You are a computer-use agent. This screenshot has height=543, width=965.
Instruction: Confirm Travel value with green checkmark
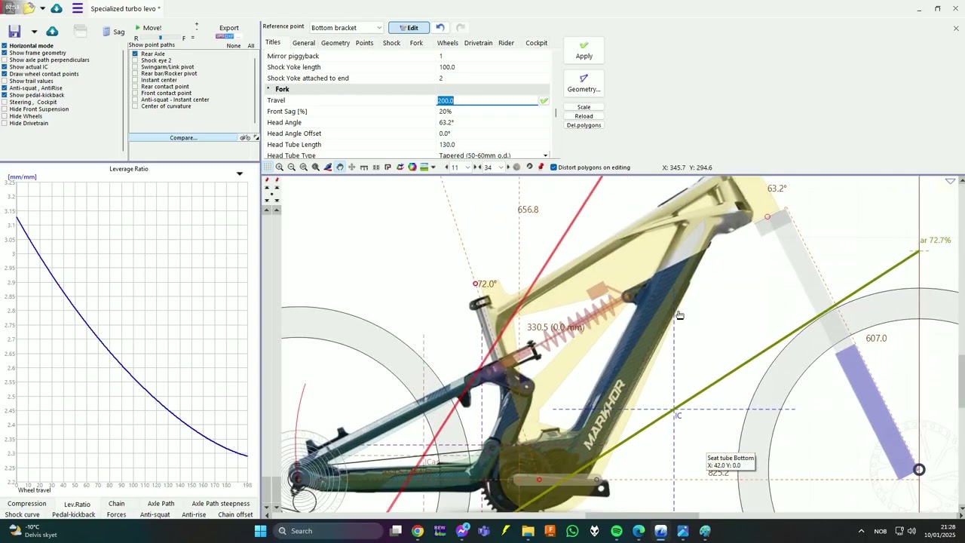click(x=544, y=101)
